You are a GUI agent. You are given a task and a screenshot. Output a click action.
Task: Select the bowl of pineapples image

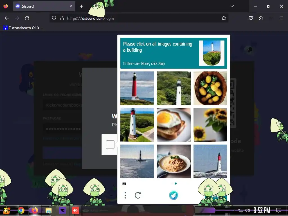click(210, 88)
